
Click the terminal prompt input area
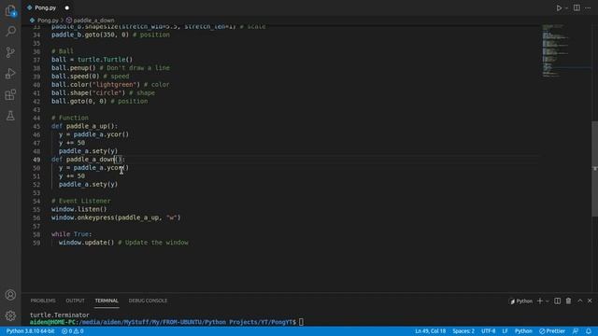(x=301, y=322)
